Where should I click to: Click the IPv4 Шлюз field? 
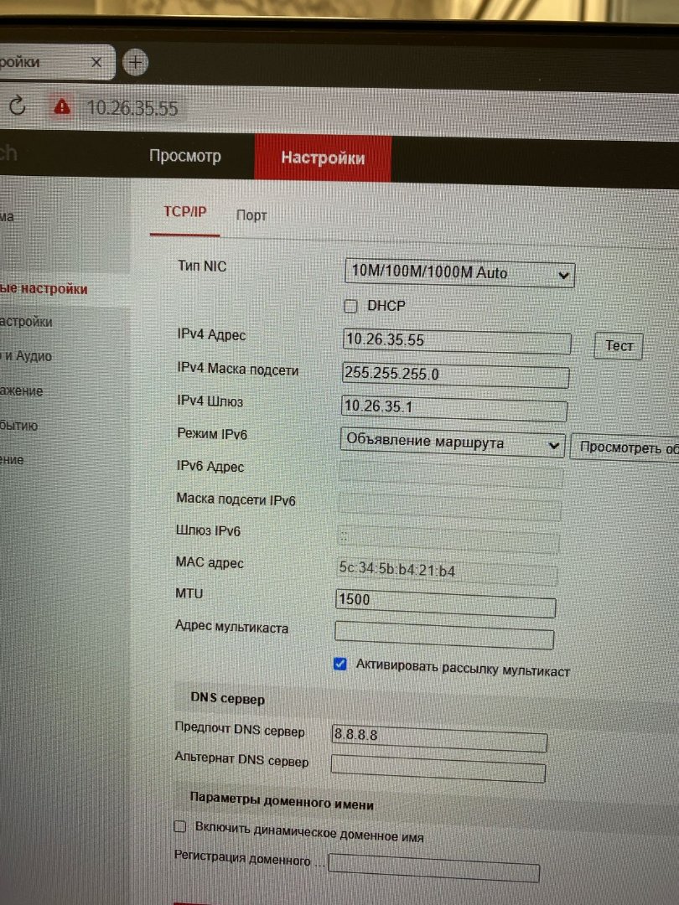(454, 407)
